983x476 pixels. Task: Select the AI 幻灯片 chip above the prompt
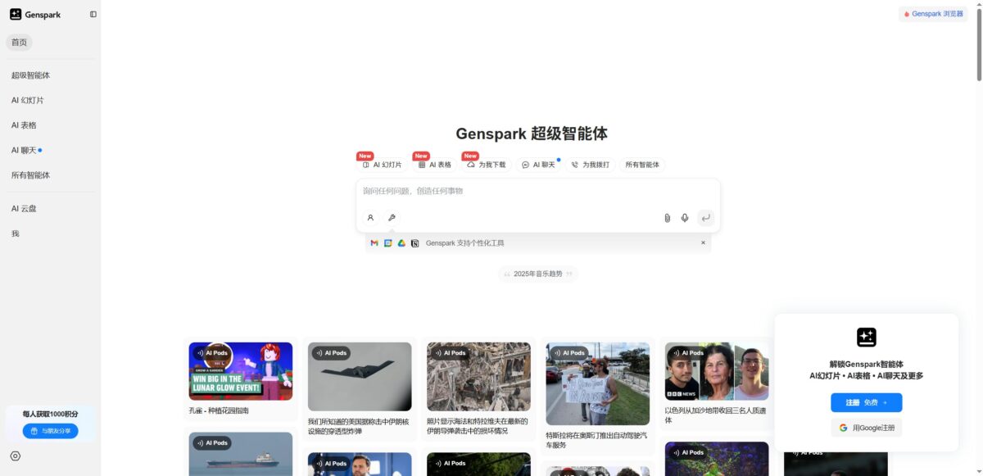coord(382,165)
